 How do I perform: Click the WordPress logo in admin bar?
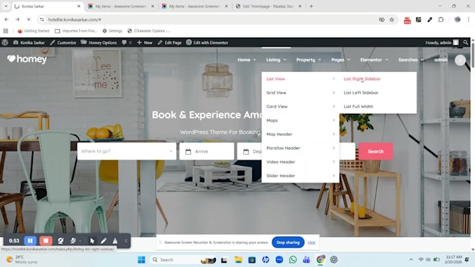click(x=5, y=43)
